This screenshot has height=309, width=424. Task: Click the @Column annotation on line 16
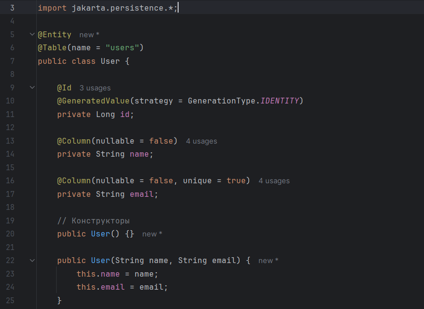[x=74, y=181]
